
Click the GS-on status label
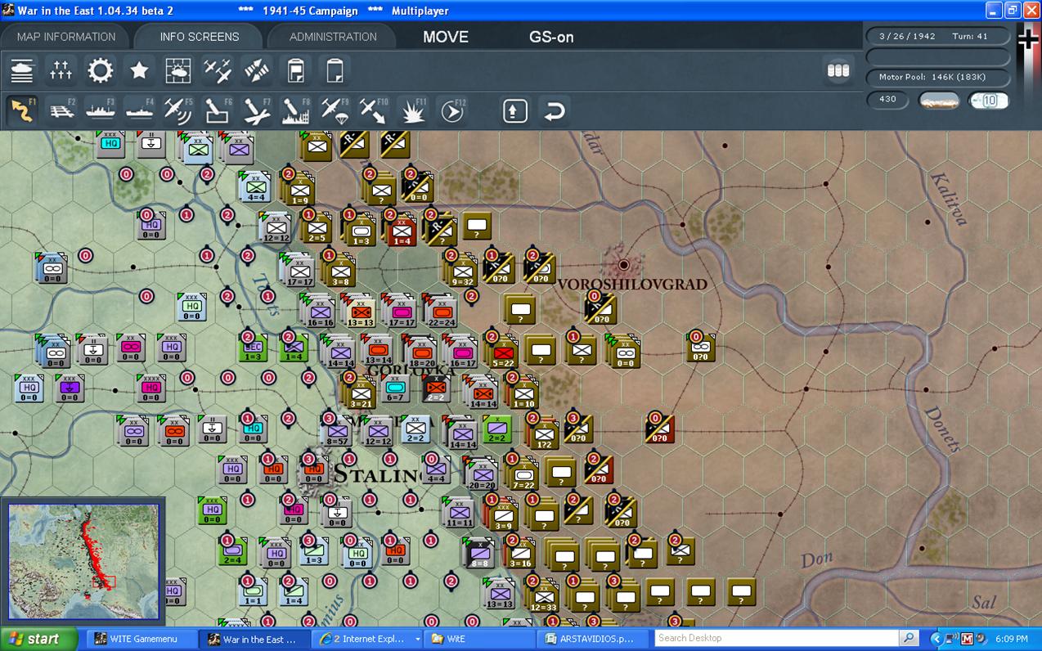(551, 37)
